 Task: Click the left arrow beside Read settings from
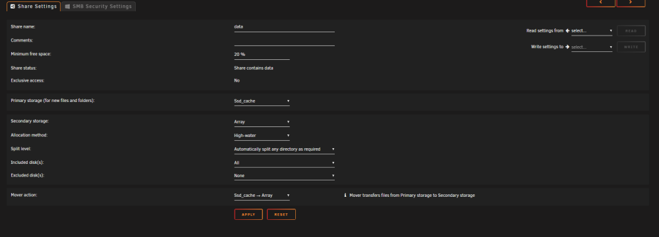coord(567,31)
